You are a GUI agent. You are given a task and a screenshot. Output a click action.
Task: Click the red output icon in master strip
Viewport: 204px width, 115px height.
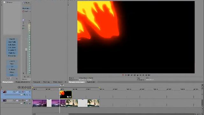click(x=23, y=11)
